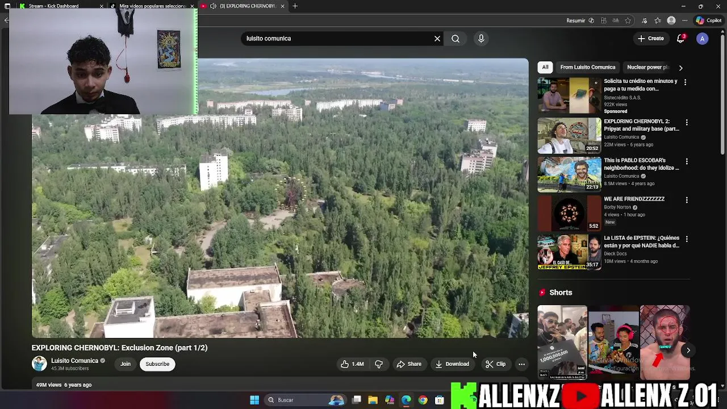Open Luisito Comunica channel name link
This screenshot has height=409, width=727.
point(74,361)
